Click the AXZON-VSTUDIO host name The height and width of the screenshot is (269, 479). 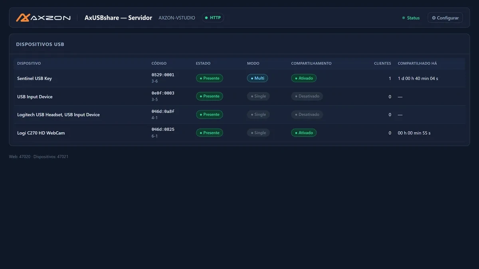click(x=177, y=18)
